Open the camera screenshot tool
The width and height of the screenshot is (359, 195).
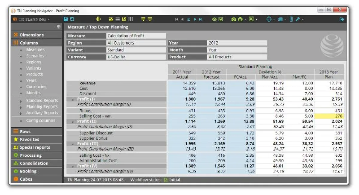point(233,19)
